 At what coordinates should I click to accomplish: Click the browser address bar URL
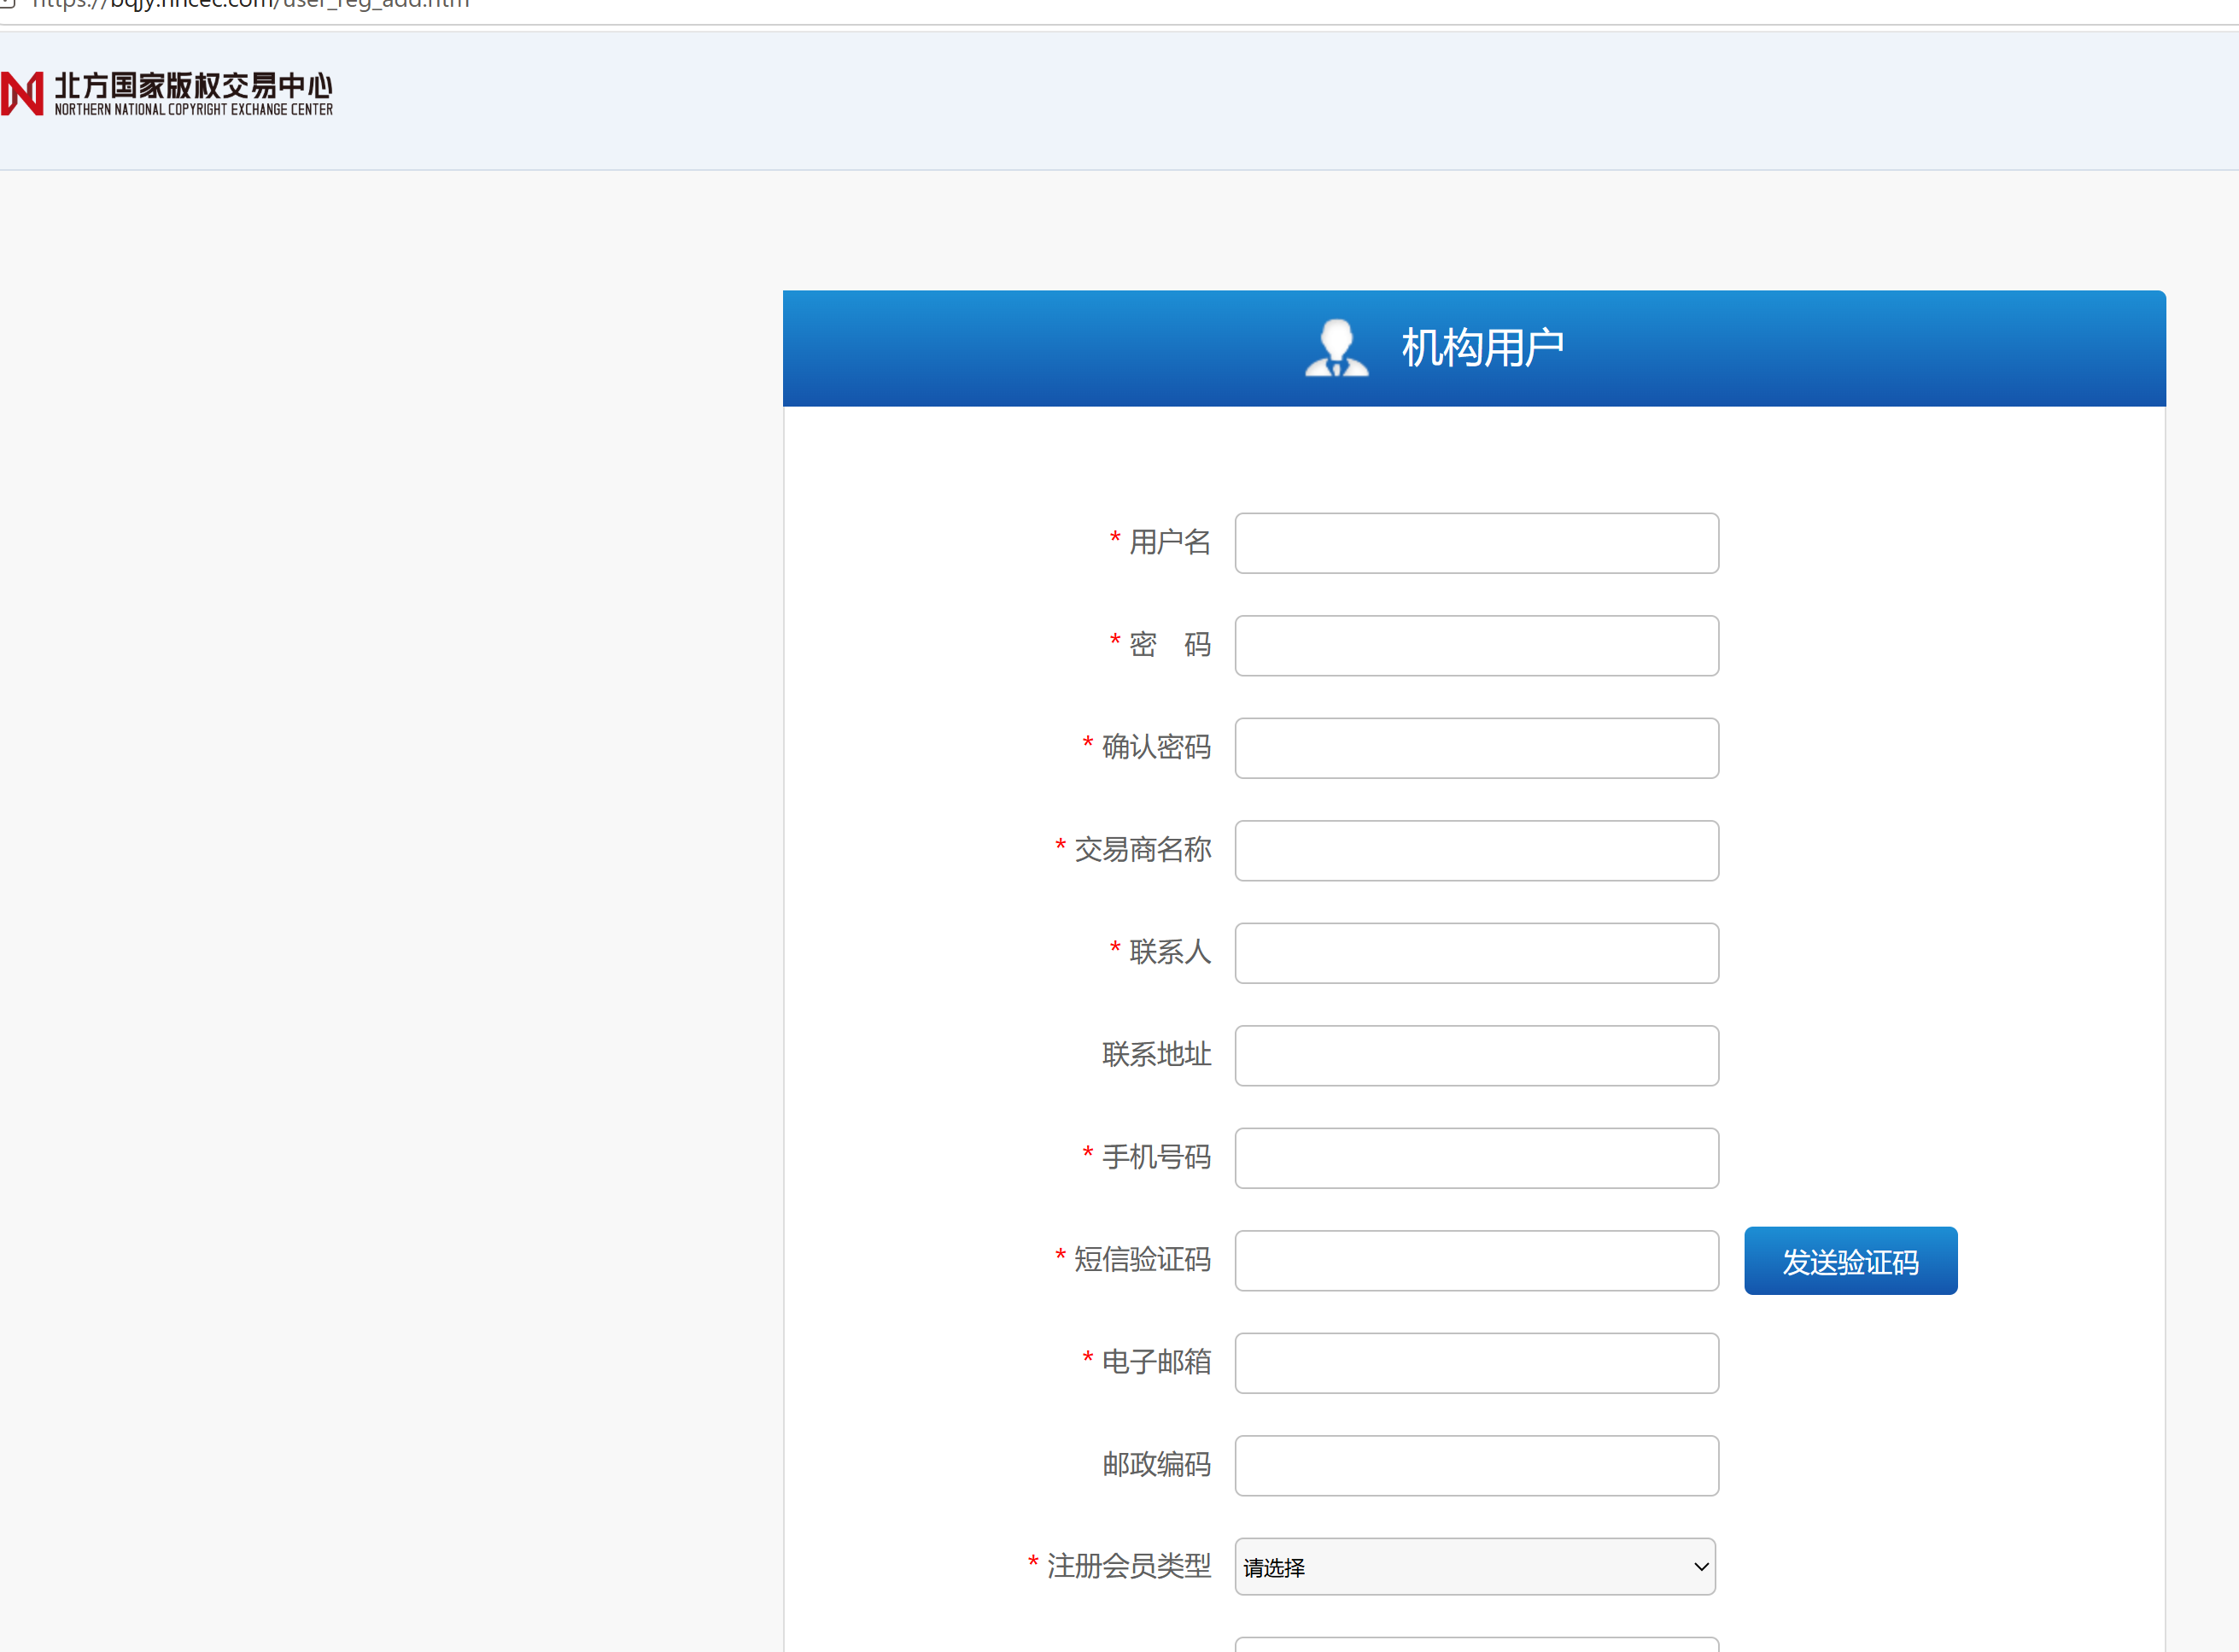pos(251,4)
